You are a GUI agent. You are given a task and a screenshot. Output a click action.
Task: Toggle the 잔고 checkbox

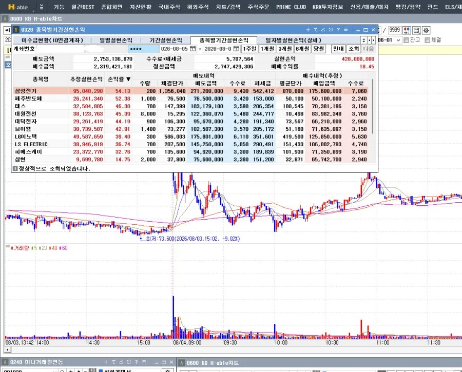coord(406,40)
